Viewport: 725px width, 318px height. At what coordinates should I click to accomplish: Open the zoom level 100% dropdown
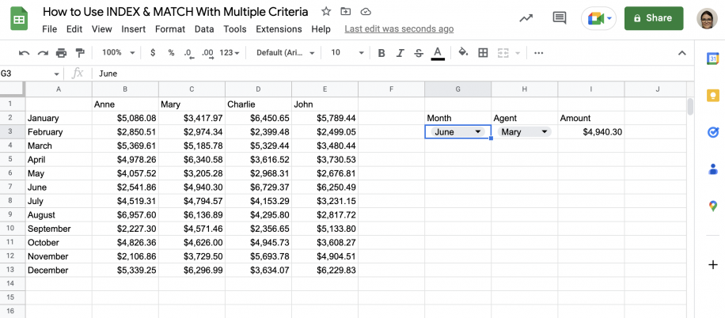click(x=119, y=53)
